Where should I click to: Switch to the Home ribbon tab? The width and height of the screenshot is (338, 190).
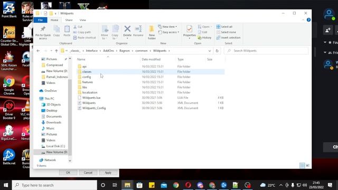[x=54, y=20]
